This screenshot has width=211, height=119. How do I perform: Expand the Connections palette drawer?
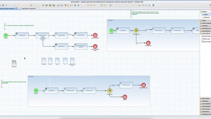pyautogui.click(x=205, y=31)
